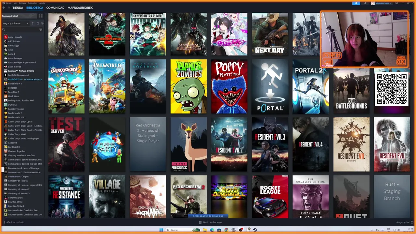Select Conquest Dark in the sidebar
Image resolution: width=416 pixels, height=234 pixels.
[x=15, y=198]
